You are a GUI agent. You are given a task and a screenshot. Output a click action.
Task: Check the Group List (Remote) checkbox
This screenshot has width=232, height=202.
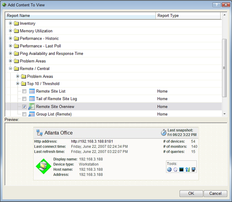pyautogui.click(x=24, y=114)
